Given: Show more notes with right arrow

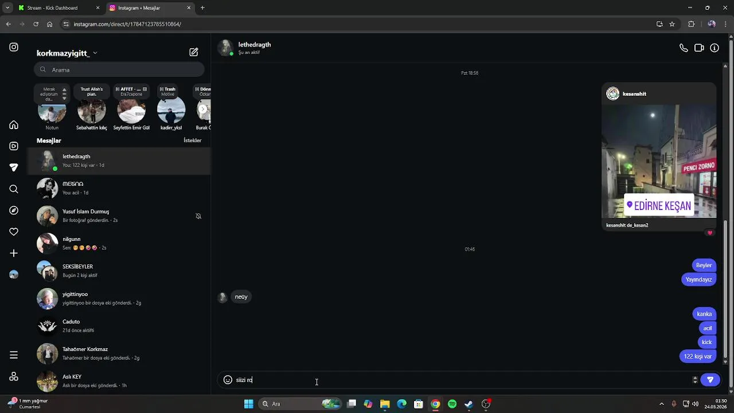Looking at the screenshot, I should pyautogui.click(x=202, y=109).
